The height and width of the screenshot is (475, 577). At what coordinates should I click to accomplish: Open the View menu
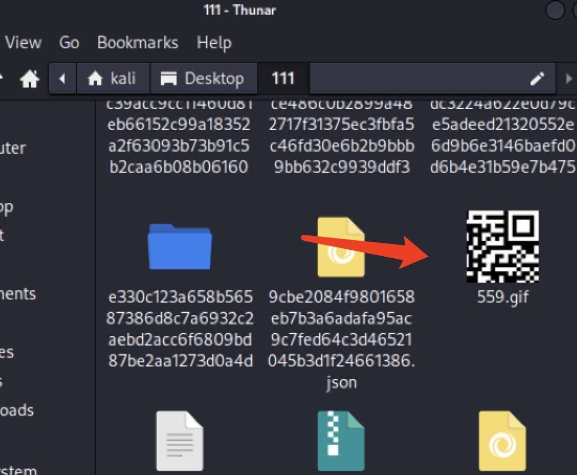click(23, 43)
